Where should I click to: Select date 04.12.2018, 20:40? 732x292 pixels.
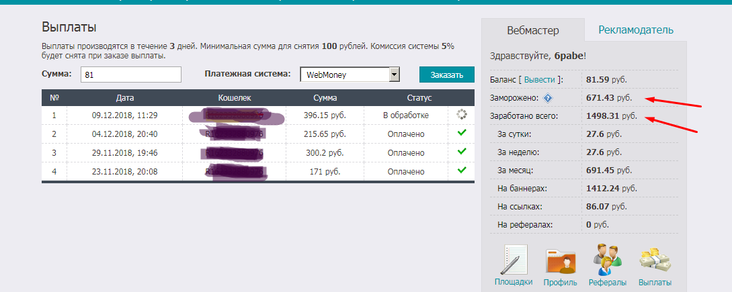click(124, 134)
